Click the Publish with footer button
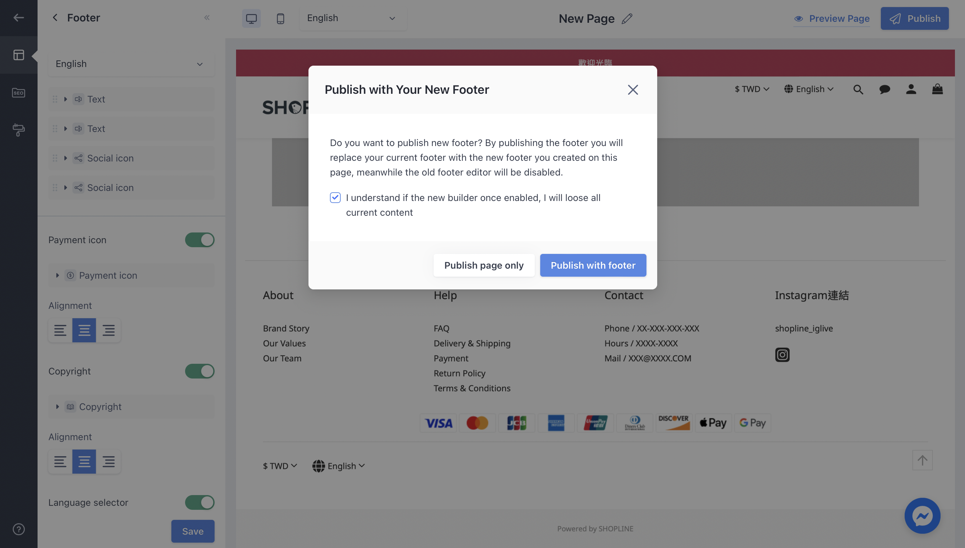This screenshot has height=548, width=965. [592, 265]
